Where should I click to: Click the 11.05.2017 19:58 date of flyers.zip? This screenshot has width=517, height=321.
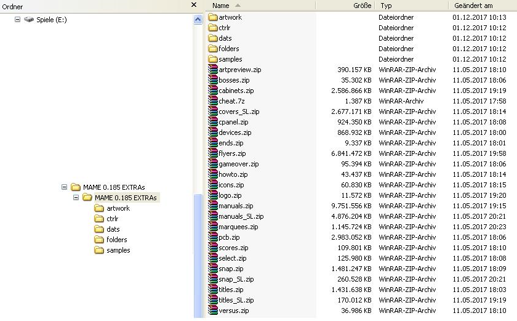coord(479,153)
